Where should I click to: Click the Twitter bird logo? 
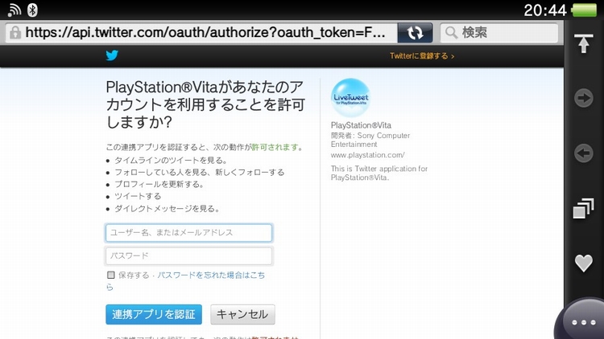pyautogui.click(x=112, y=55)
